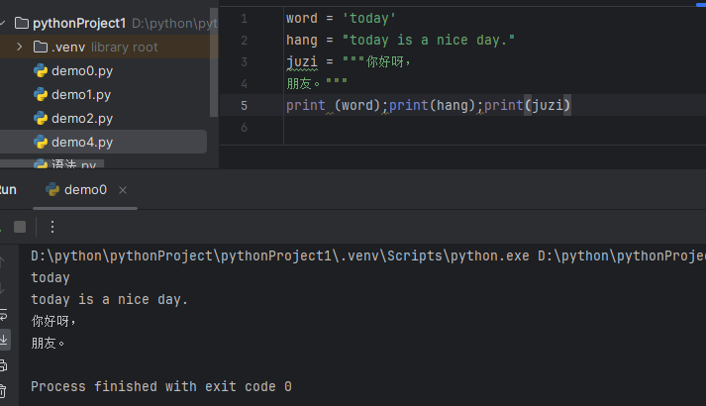Click the word variable on line 1
The width and height of the screenshot is (706, 406).
click(302, 19)
